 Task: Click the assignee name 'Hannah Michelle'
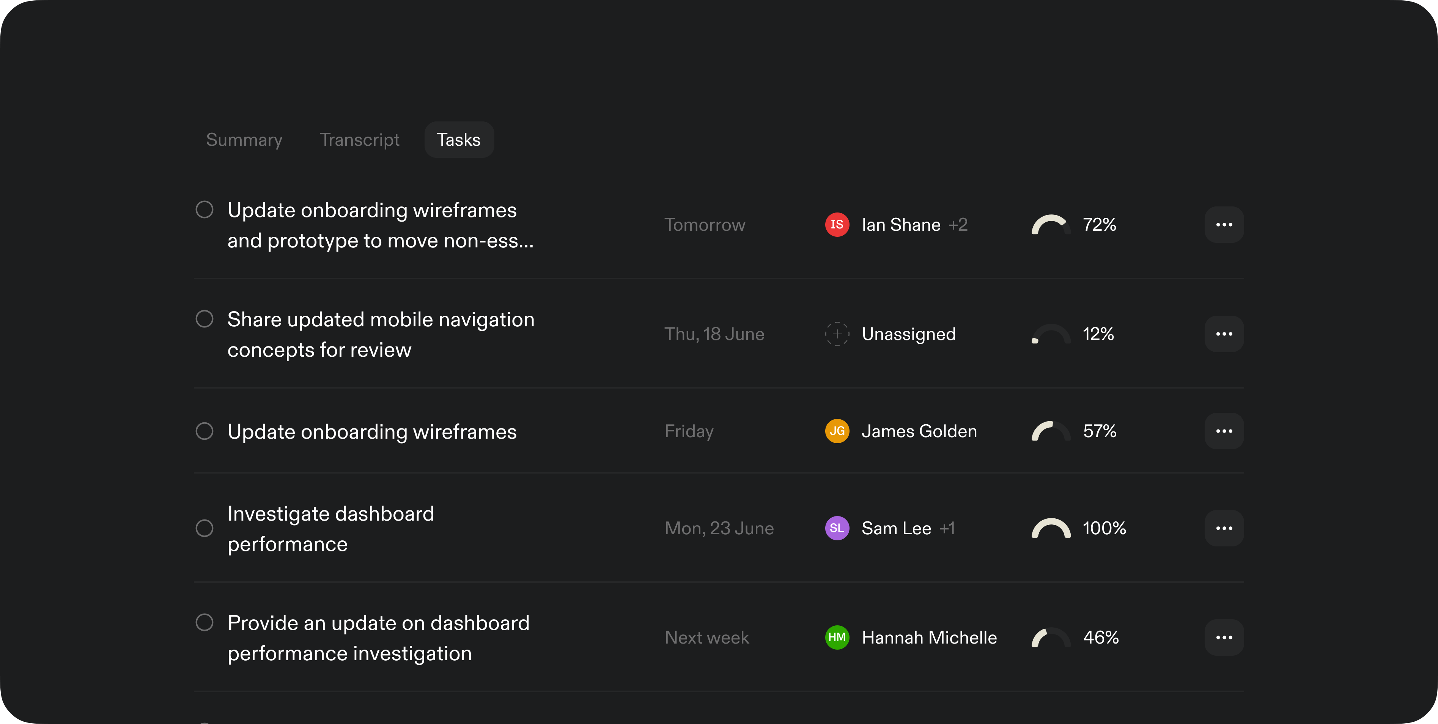pos(929,637)
